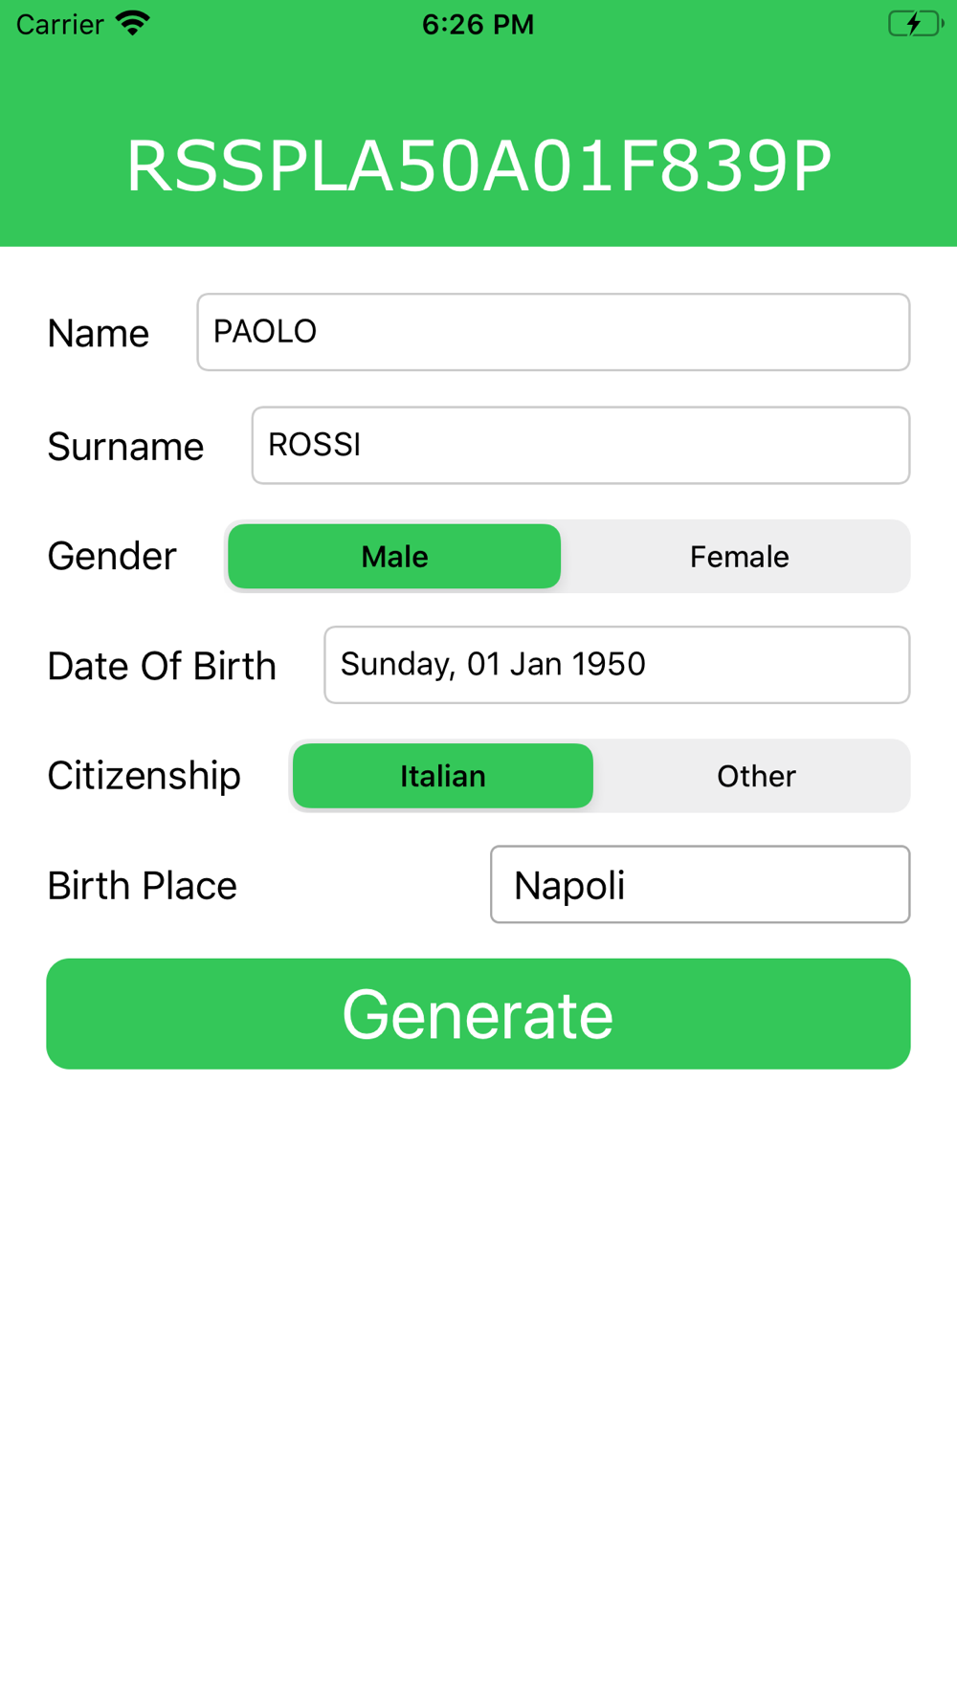
Task: Tap the Date Of Birth label
Action: click(x=162, y=666)
